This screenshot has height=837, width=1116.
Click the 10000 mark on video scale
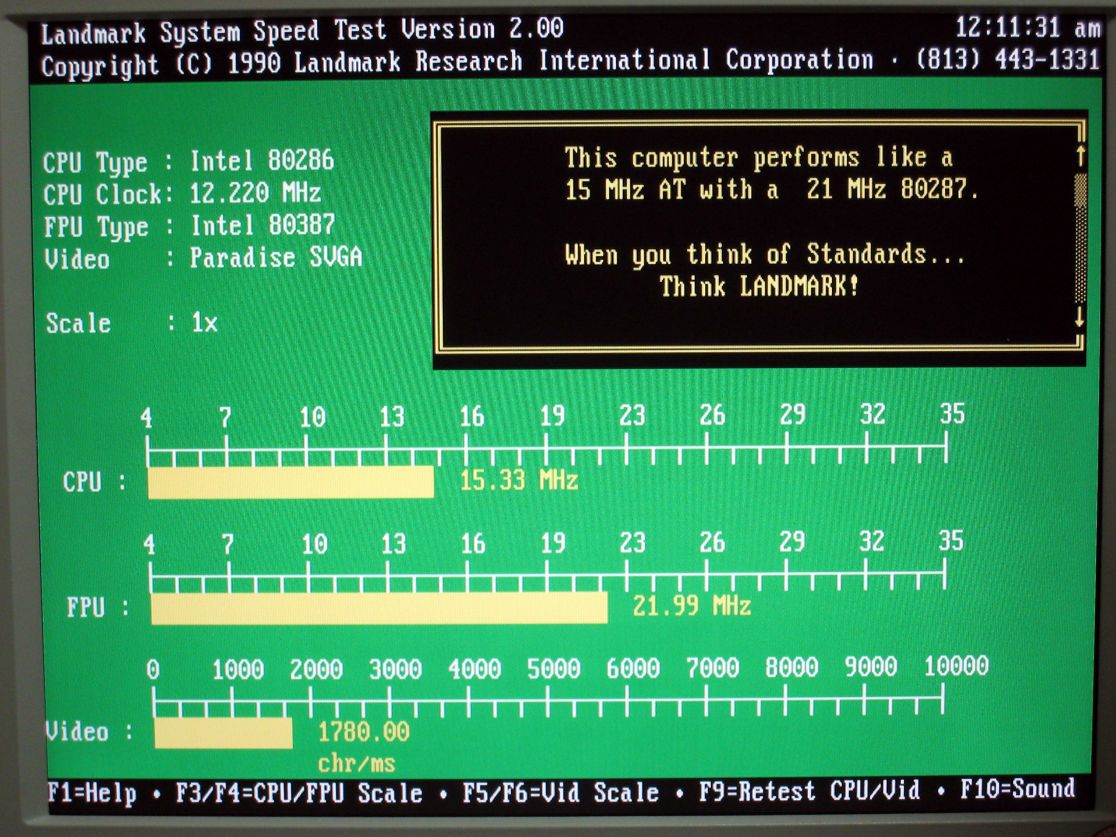(956, 666)
